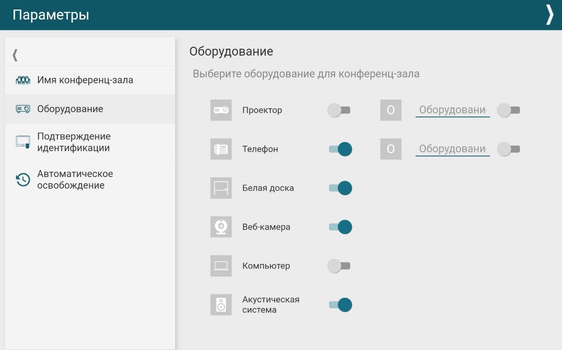
Task: Switch off the Веб-камера toggle
Action: pos(340,227)
